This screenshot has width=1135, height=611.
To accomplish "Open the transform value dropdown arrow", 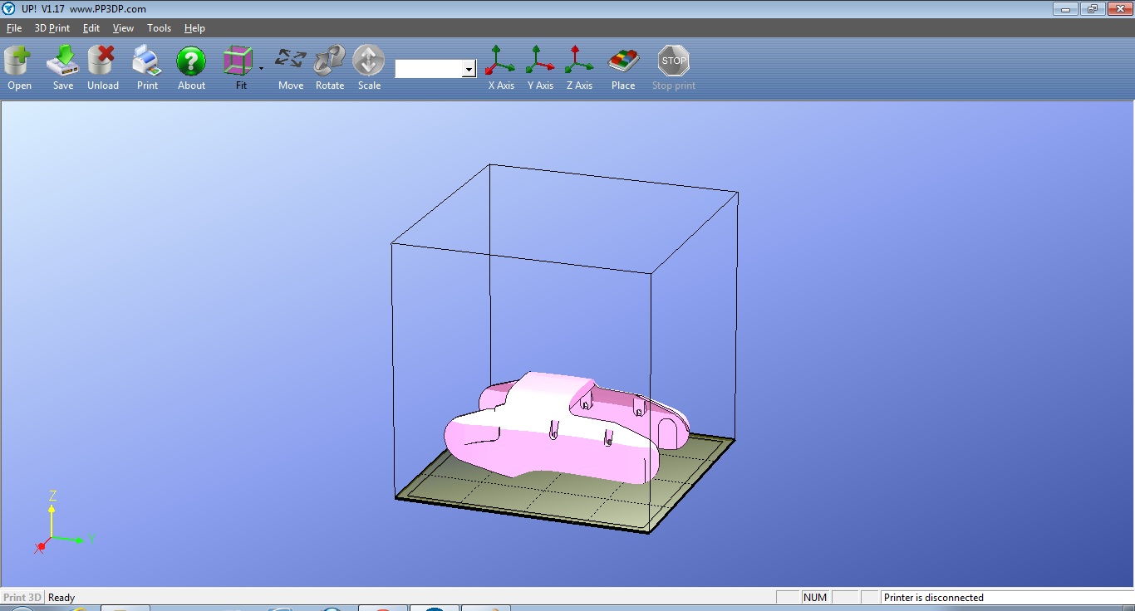I will [x=469, y=69].
